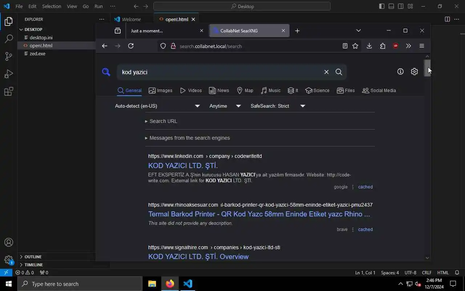The height and width of the screenshot is (291, 465).
Task: Open the Explorer view in VS Code
Action: 9,21
